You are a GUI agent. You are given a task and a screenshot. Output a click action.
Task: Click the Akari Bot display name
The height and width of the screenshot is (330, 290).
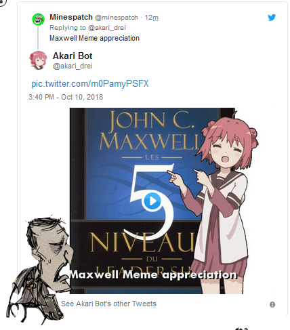72,56
